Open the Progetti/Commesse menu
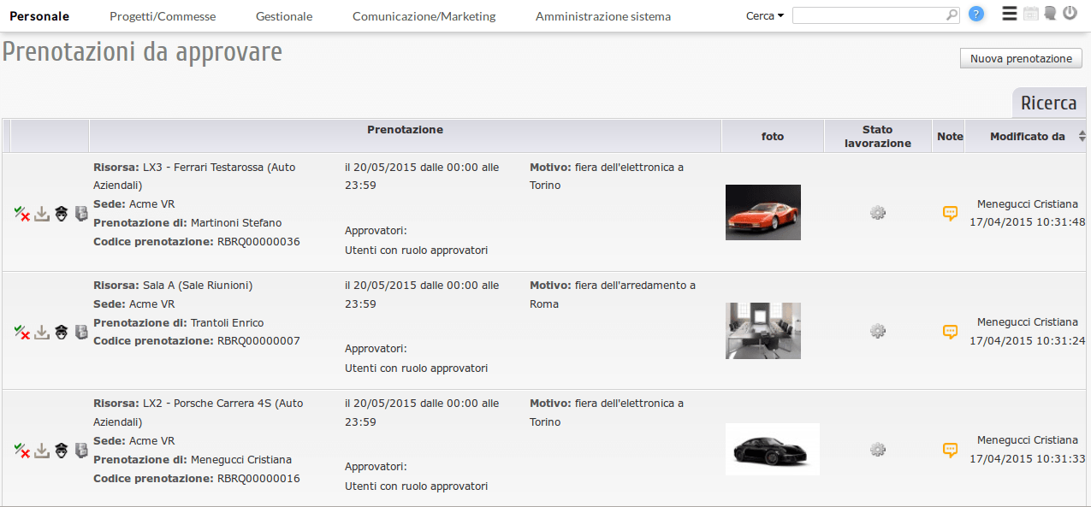Image resolution: width=1091 pixels, height=507 pixels. tap(163, 16)
